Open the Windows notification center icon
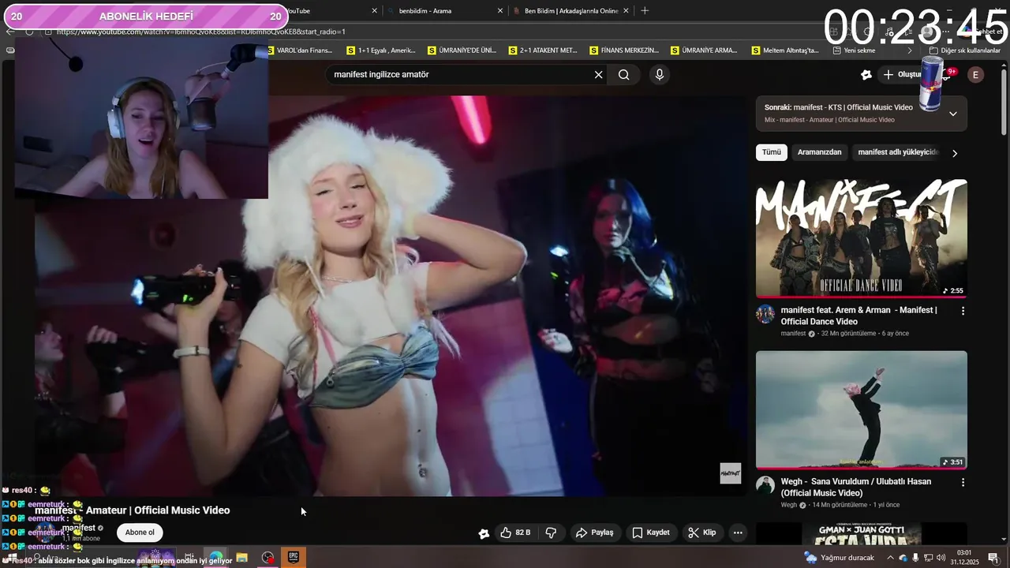Viewport: 1010px width, 568px height. point(993,558)
